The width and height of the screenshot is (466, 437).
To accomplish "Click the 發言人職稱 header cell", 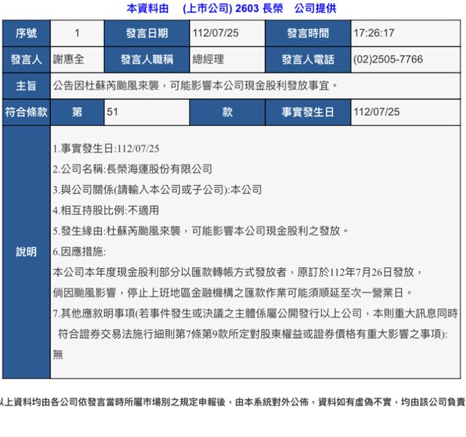I will click(x=146, y=60).
